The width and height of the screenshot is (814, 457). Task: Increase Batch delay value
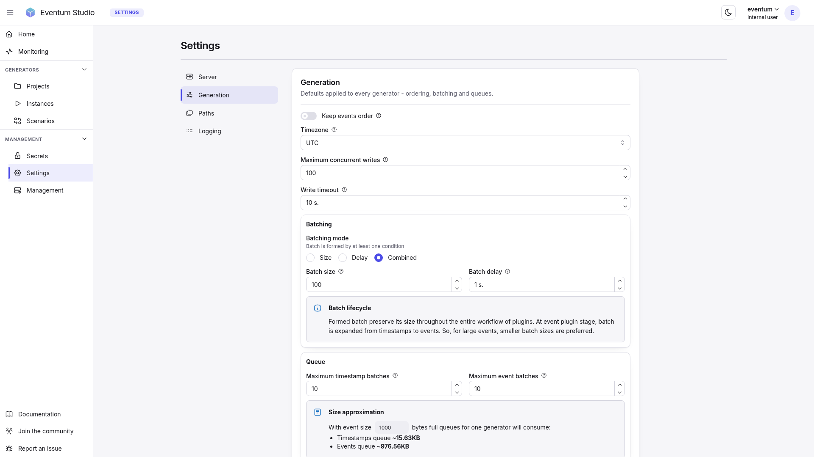point(620,281)
